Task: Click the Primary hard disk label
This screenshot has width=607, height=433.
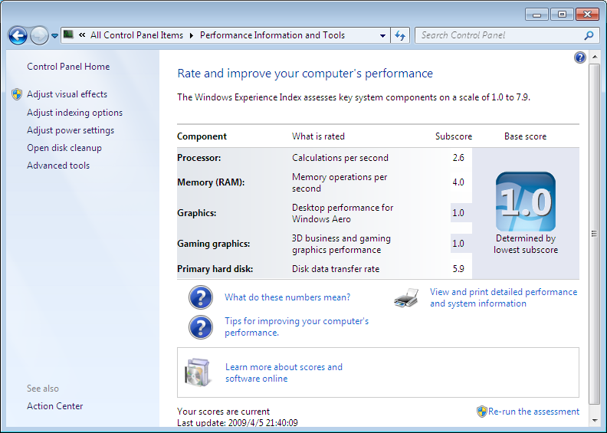Action: (x=215, y=269)
